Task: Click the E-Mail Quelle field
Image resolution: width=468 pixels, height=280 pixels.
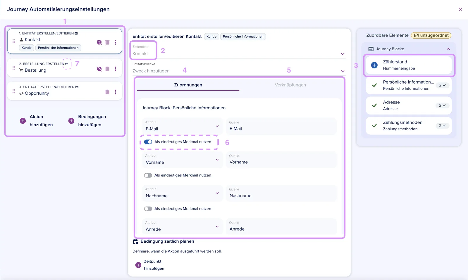Action: tap(281, 126)
